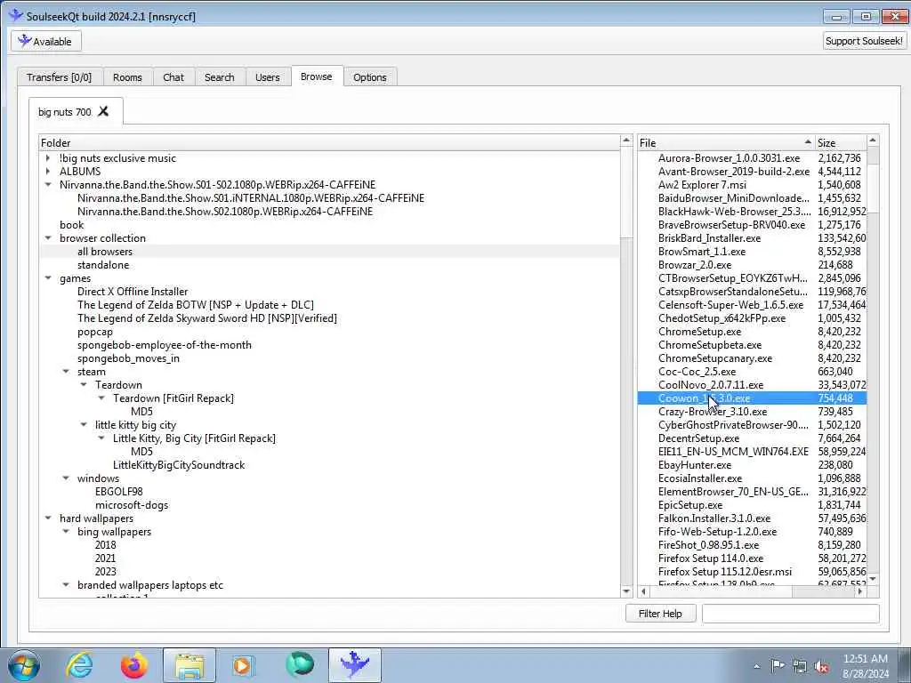Click the Available status button

(x=46, y=41)
